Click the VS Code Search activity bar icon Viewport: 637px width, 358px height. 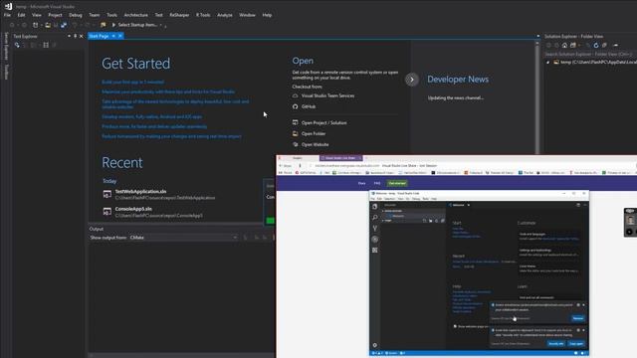(374, 218)
